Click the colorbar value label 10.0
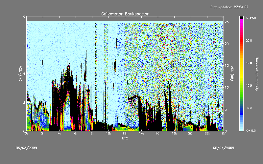The image size is (263, 164). click(249, 86)
